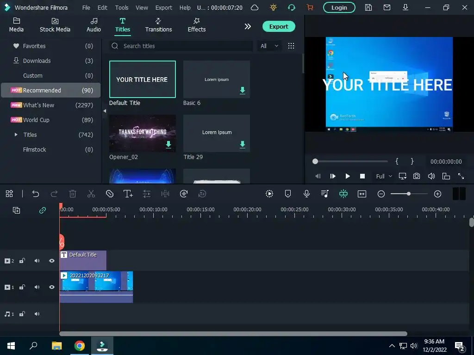Viewport: 474px width, 355px height.
Task: Switch to the Transitions tab
Action: coord(158,25)
